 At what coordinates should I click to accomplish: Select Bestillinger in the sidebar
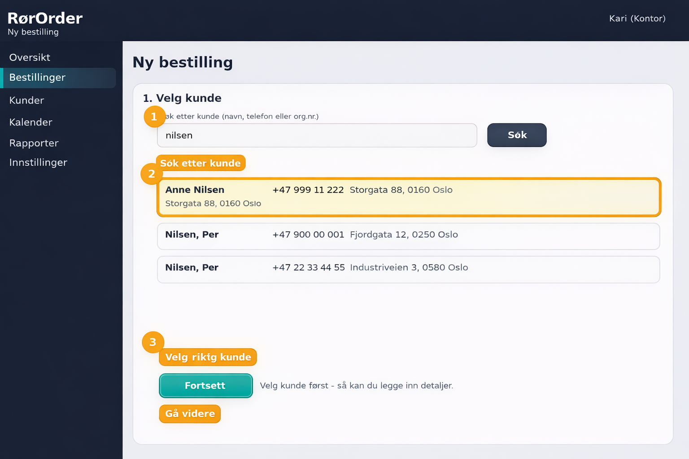coord(37,78)
